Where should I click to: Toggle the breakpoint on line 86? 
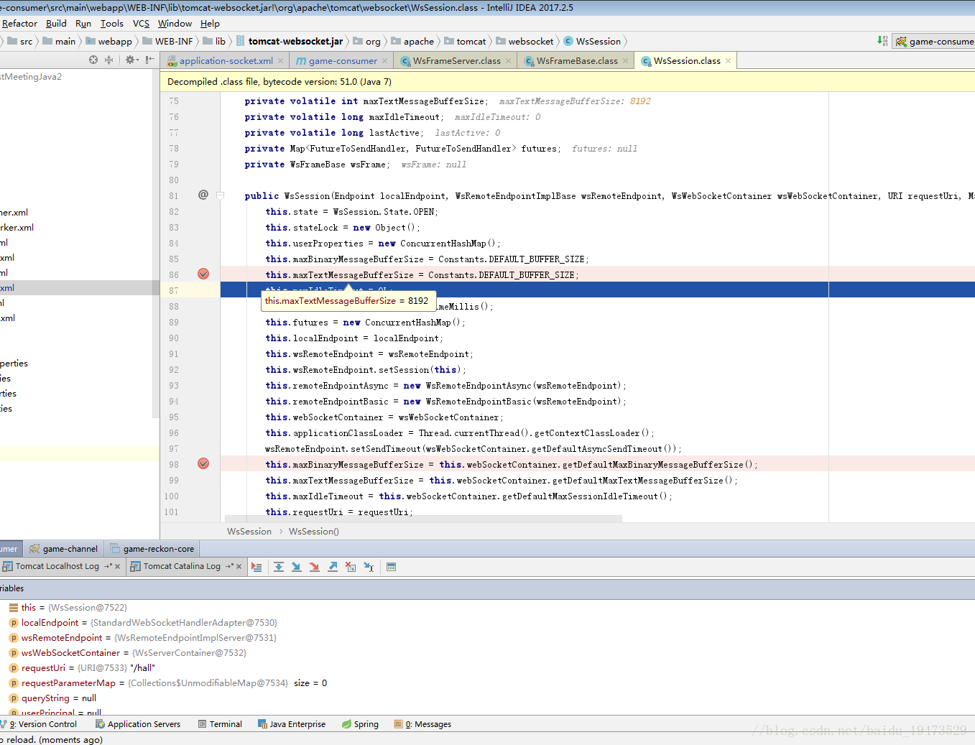click(203, 274)
